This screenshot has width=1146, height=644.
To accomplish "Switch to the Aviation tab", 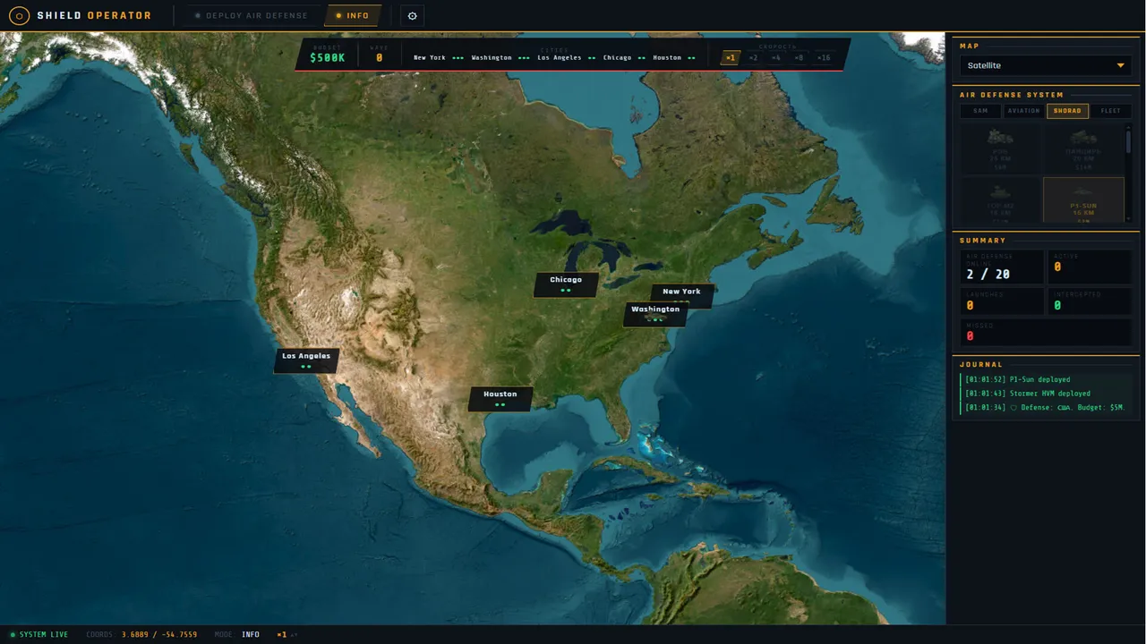I will [1023, 111].
